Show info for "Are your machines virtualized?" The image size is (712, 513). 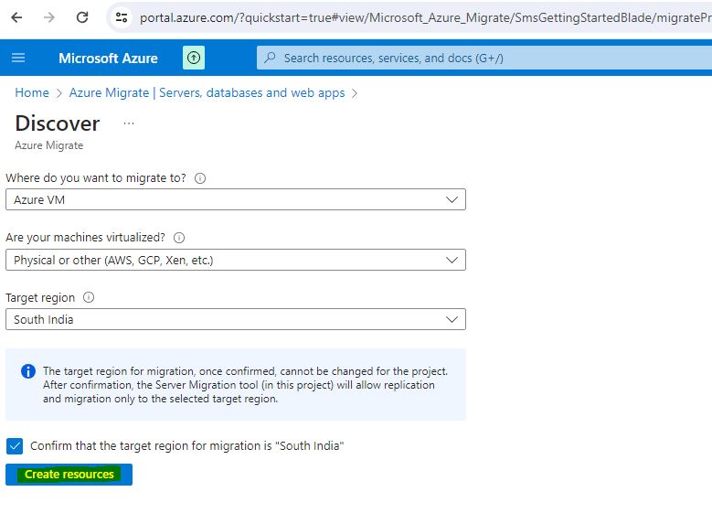pyautogui.click(x=179, y=238)
